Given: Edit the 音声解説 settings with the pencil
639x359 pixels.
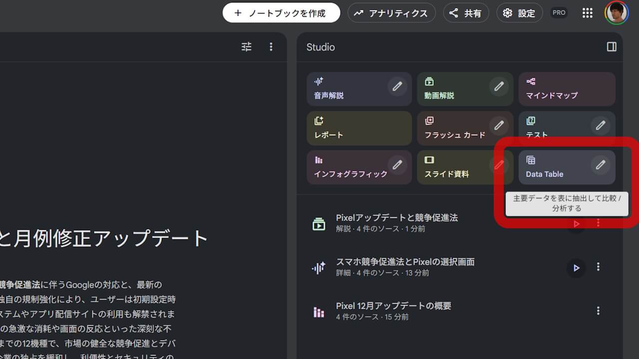Looking at the screenshot, I should (x=397, y=86).
